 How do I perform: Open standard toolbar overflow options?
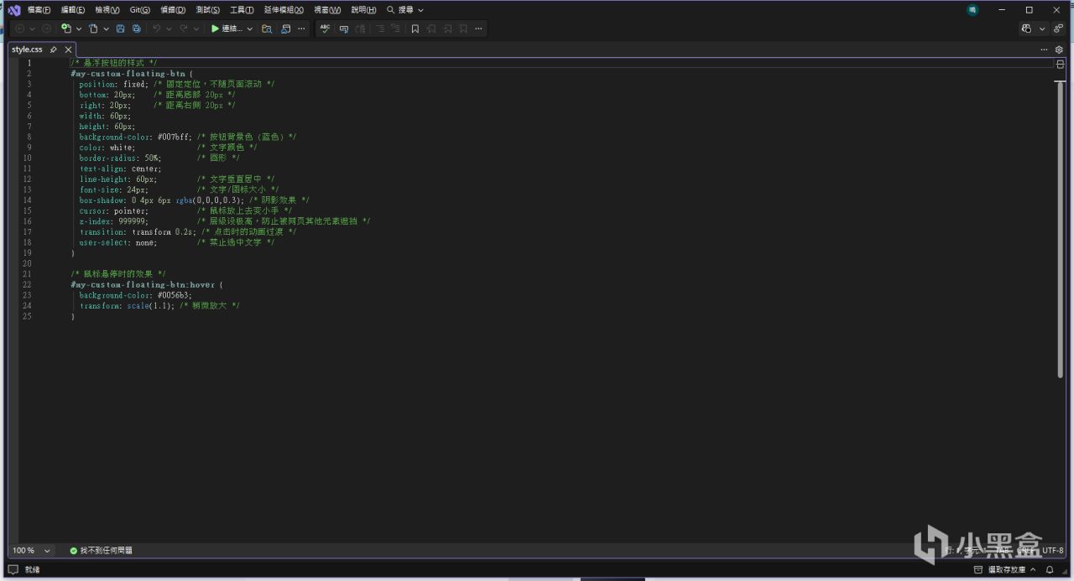(x=301, y=29)
